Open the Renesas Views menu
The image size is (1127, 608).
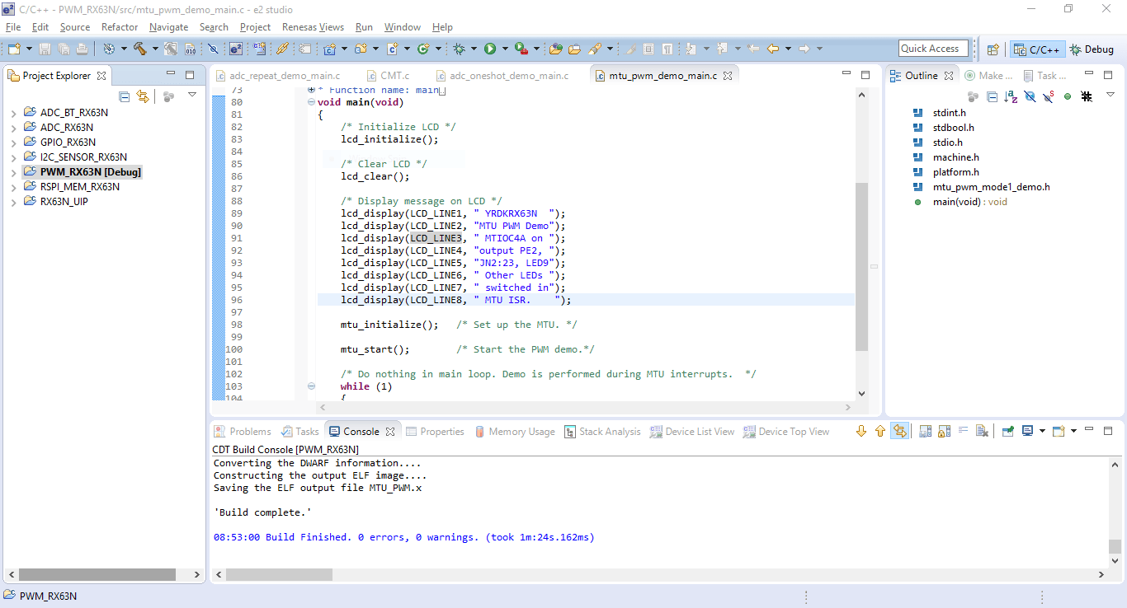tap(313, 27)
